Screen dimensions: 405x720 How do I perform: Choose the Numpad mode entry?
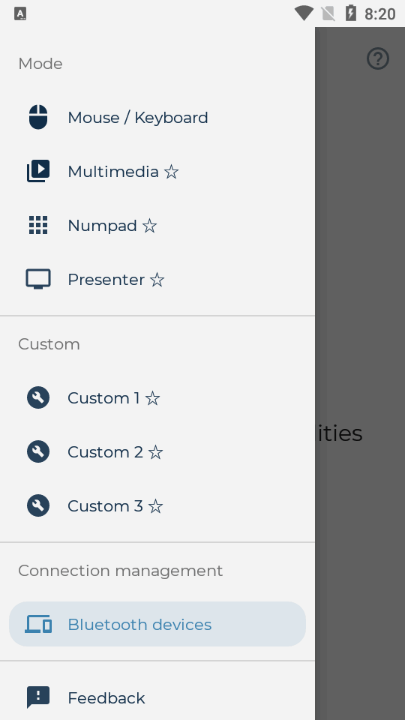point(157,226)
